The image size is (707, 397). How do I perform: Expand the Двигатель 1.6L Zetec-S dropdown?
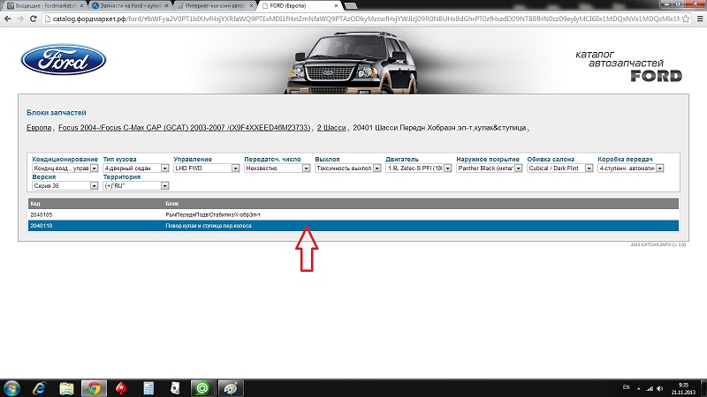point(418,169)
